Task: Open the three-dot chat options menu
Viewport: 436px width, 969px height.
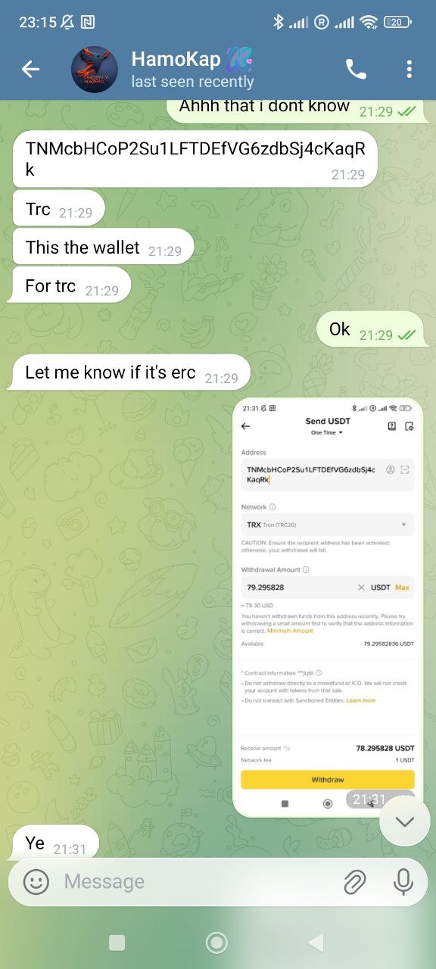Action: point(409,70)
